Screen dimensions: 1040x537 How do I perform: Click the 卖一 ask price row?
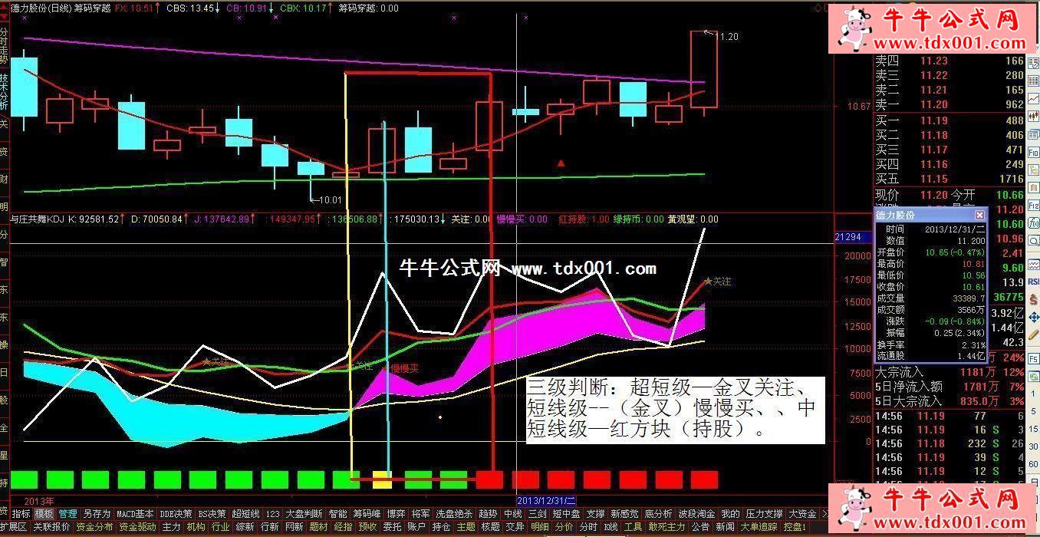tap(949, 104)
